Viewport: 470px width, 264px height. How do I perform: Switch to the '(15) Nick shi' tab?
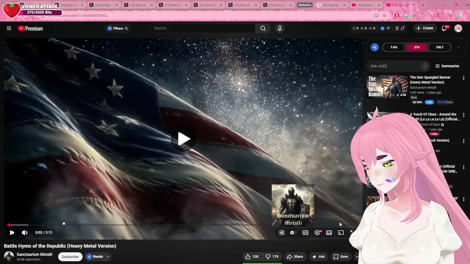[138, 5]
